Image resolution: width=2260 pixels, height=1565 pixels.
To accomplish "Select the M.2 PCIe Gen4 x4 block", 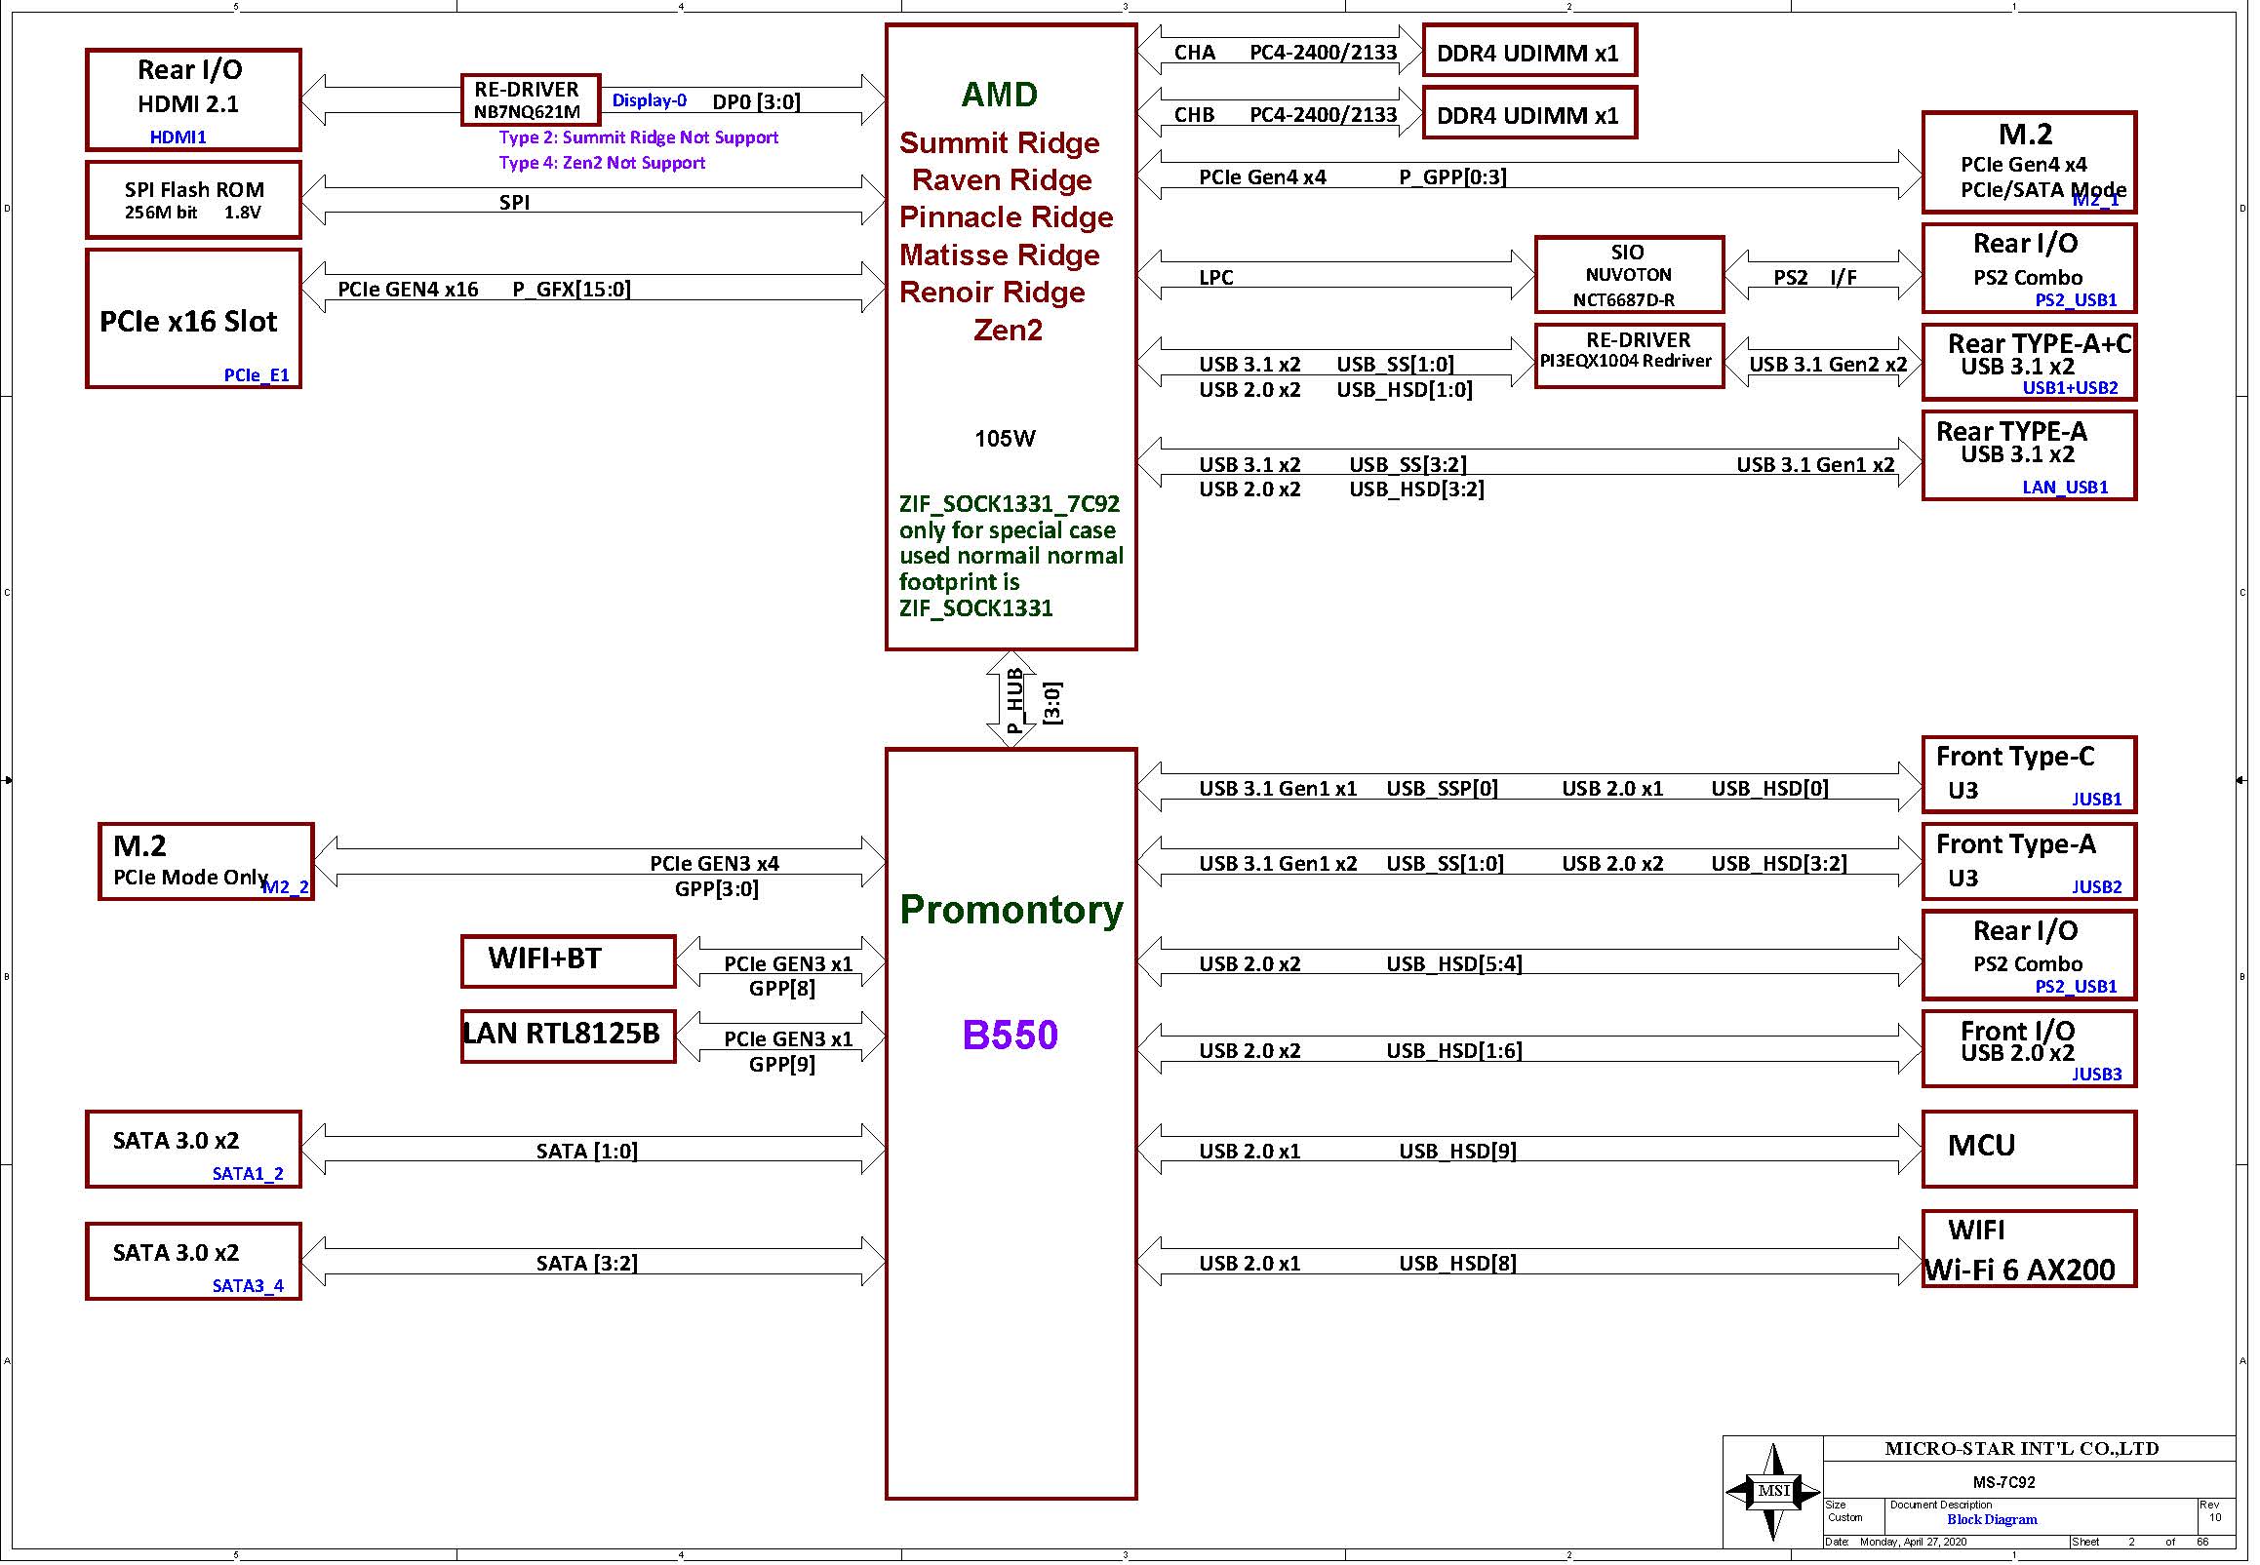I will coord(2030,162).
